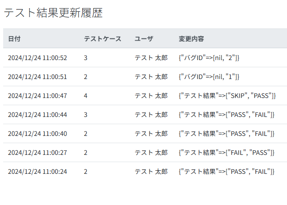Click test case 2 in the 11:00:51 row
The image size is (287, 205).
tap(85, 77)
